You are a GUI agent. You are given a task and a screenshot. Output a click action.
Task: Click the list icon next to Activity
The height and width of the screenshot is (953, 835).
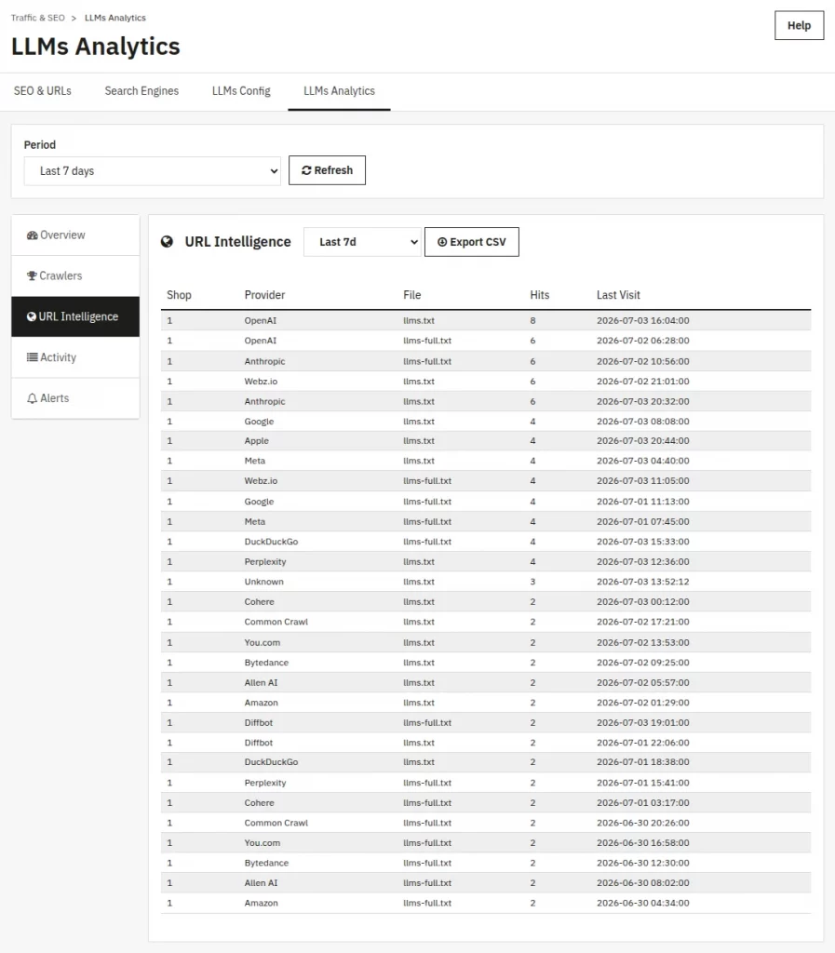[x=33, y=357]
